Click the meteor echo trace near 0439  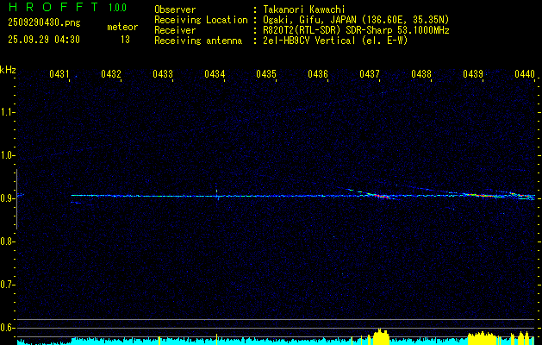(476, 195)
